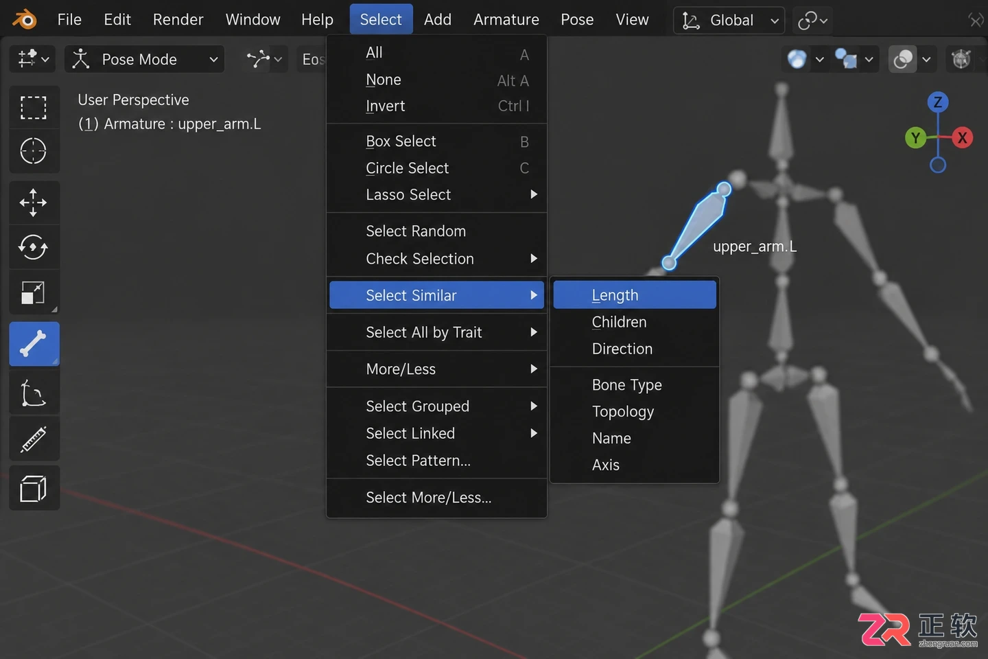
Task: Choose None to deselect everything
Action: [x=437, y=80]
